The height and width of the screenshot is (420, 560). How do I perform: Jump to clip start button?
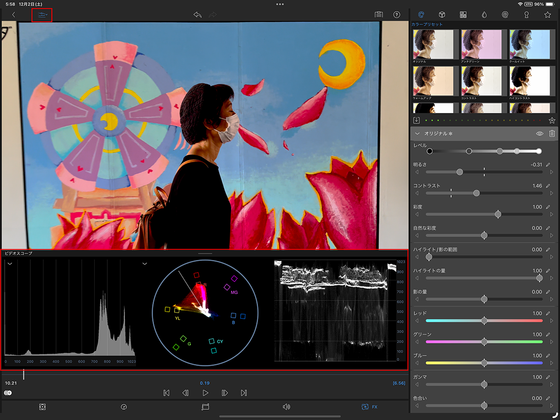166,393
